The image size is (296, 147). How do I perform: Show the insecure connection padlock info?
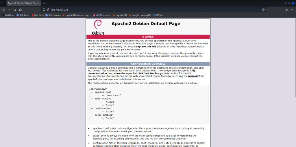(x=48, y=10)
